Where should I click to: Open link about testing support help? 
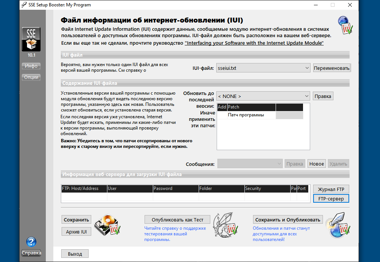coord(175,234)
